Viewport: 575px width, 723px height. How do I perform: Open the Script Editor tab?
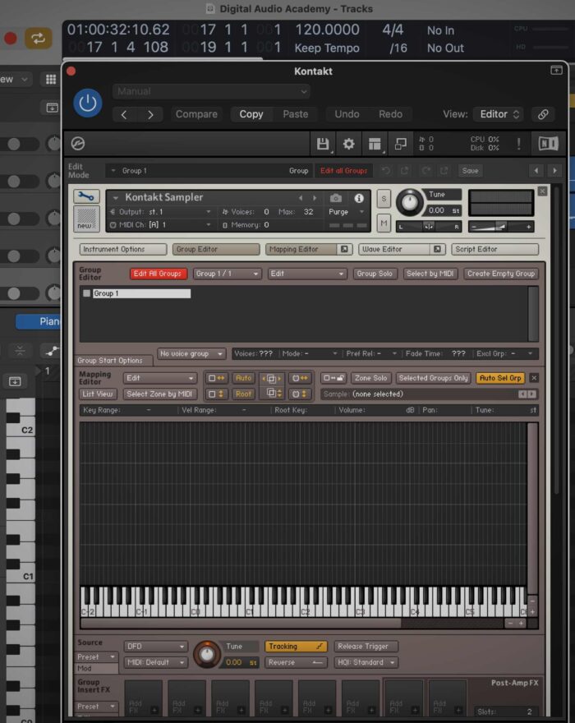494,249
